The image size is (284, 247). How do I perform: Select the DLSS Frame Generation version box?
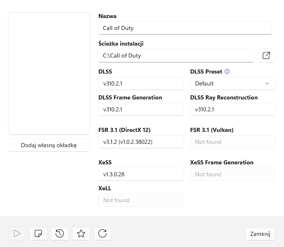(x=141, y=110)
